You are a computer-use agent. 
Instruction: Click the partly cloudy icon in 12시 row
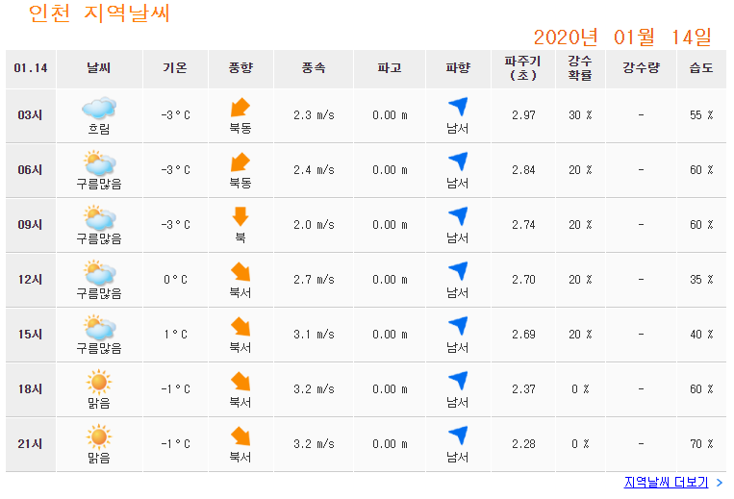pos(99,273)
